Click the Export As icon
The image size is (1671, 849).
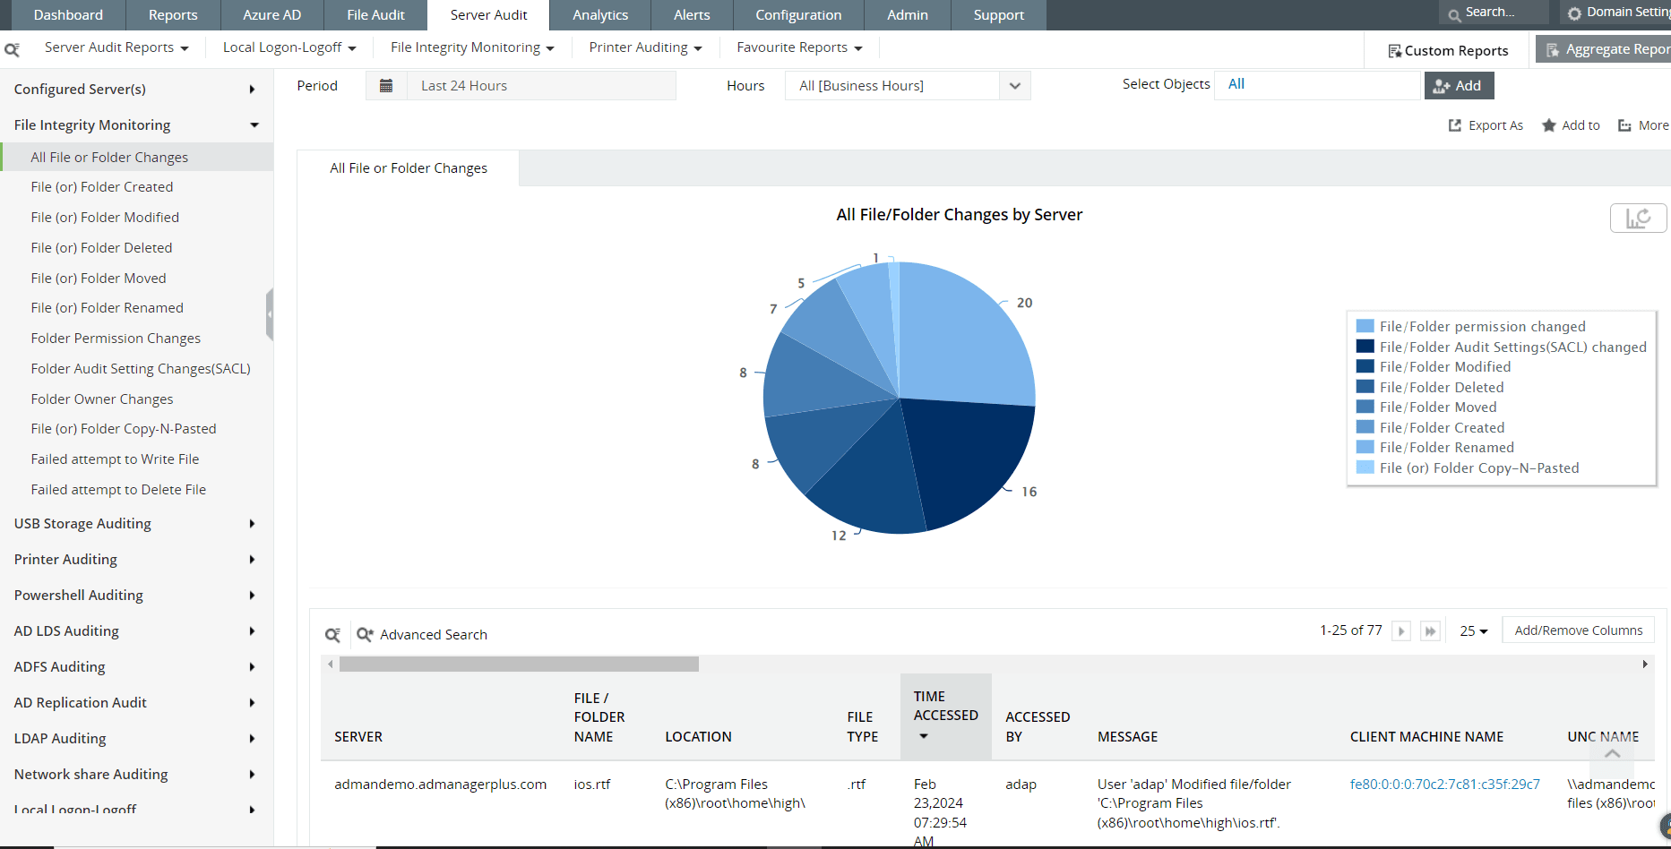[x=1455, y=125]
